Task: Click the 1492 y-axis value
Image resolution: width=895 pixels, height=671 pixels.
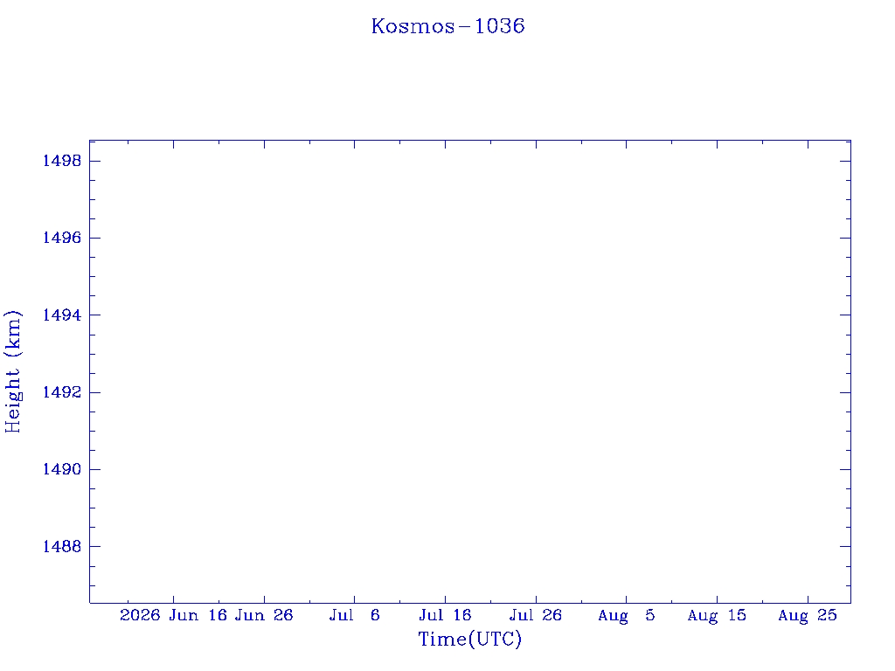Action: [x=62, y=392]
